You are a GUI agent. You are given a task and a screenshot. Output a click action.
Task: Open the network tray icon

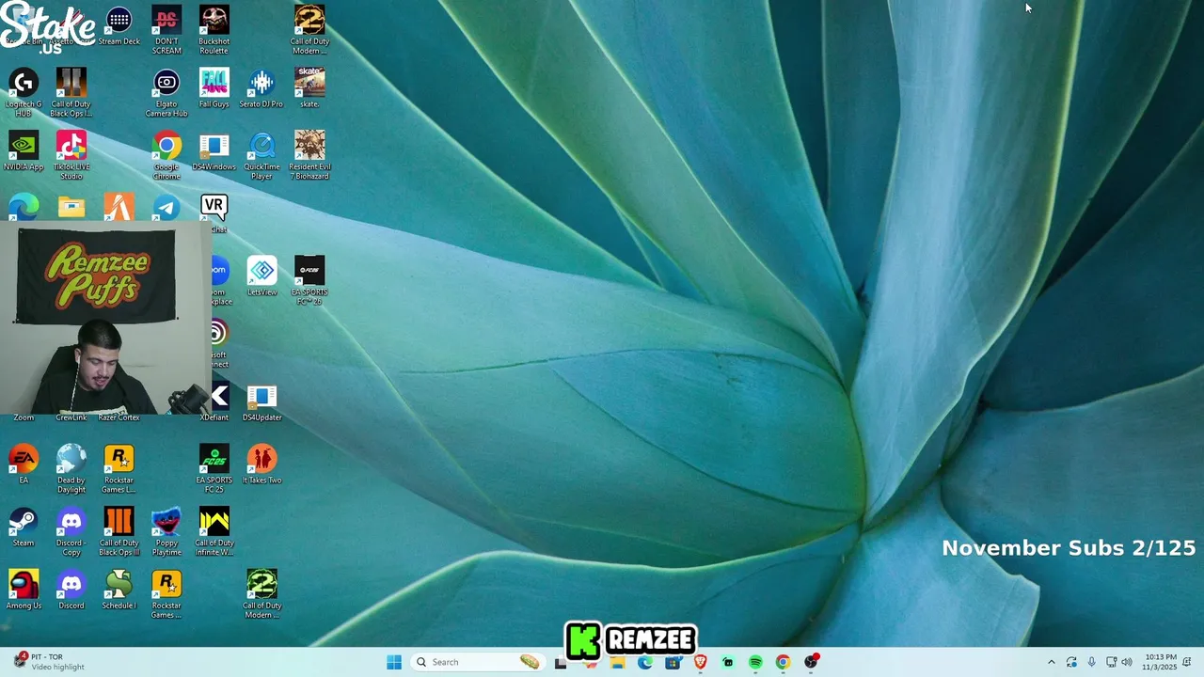(1111, 662)
